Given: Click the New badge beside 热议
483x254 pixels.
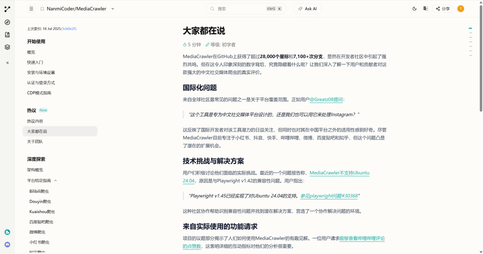Looking at the screenshot, I should pos(43,110).
